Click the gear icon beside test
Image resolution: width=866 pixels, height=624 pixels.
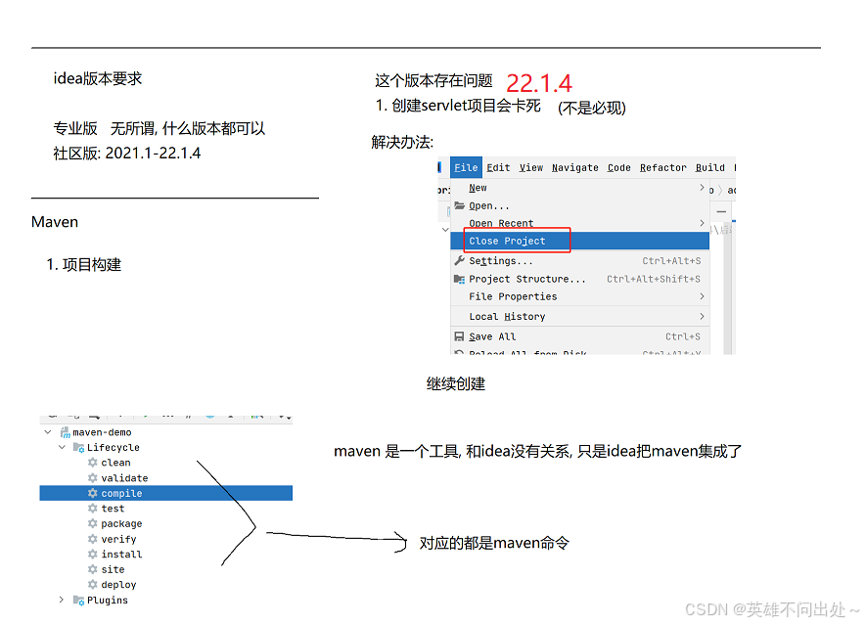coord(93,508)
